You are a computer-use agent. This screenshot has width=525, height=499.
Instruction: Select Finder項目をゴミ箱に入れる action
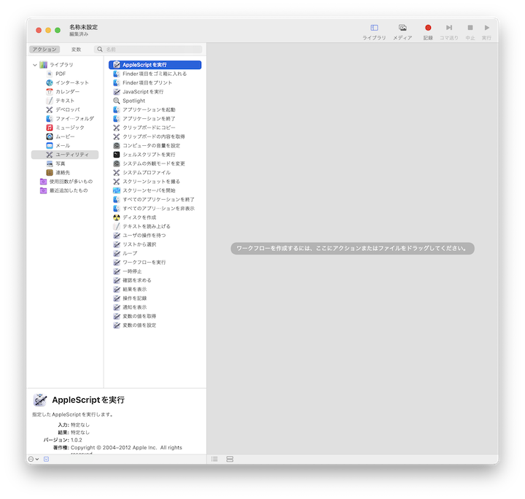[x=155, y=74]
